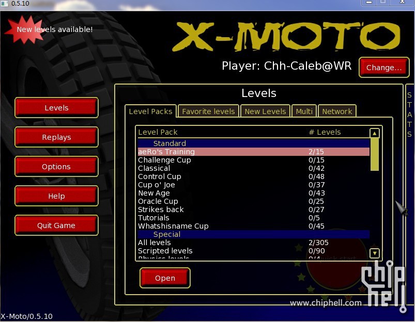Click the window icon in the title bar
Screen dimensions: 415x322
point(4,4)
